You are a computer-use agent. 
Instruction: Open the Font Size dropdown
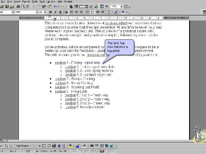click(45, 12)
